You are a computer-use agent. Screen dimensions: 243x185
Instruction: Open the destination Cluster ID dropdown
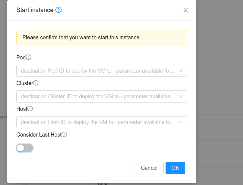pos(98,96)
